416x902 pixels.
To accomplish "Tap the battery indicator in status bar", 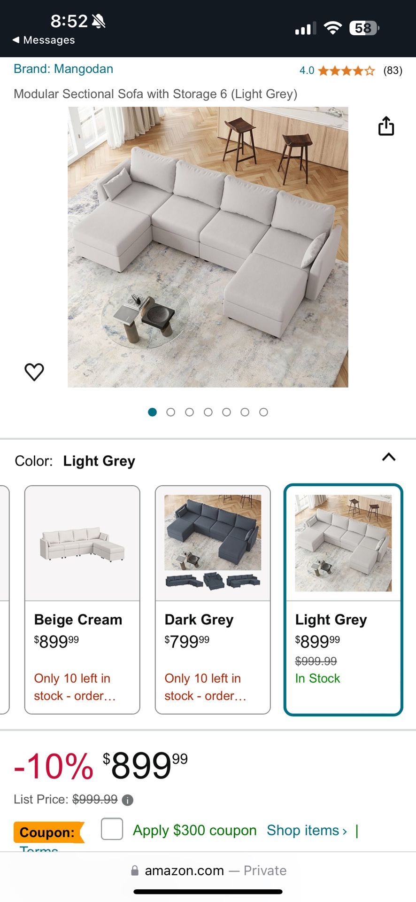I will click(x=364, y=28).
